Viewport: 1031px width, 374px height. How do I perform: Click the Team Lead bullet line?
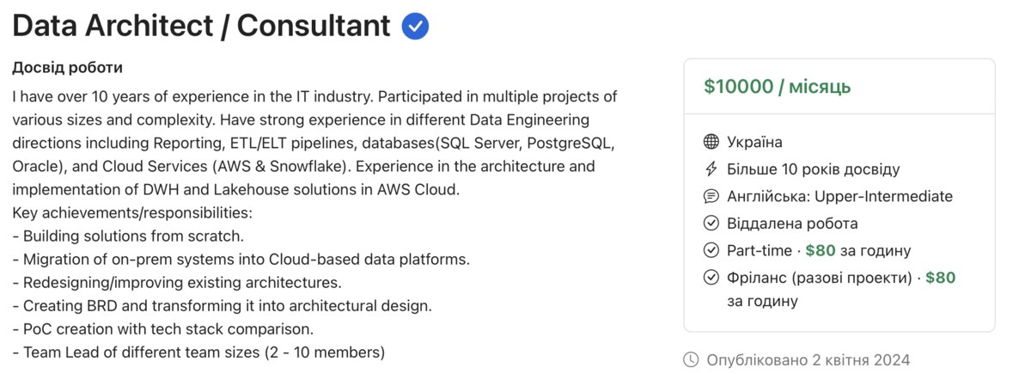coord(198,352)
